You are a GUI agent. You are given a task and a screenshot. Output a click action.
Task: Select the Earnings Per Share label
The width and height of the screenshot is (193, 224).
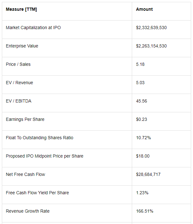coord(25,119)
